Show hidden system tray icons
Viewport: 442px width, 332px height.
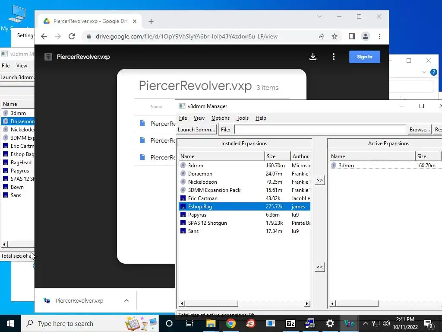tap(365, 323)
